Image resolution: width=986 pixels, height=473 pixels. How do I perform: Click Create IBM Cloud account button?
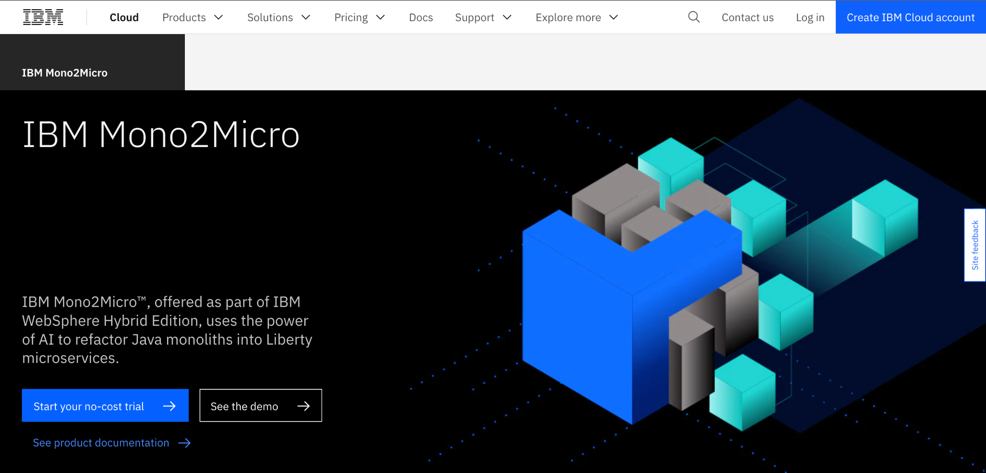910,17
